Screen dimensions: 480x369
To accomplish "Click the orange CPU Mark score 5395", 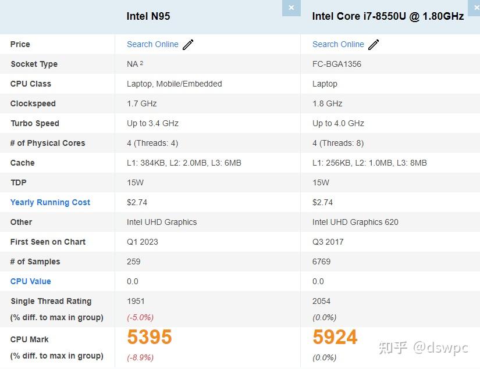I will click(149, 338).
